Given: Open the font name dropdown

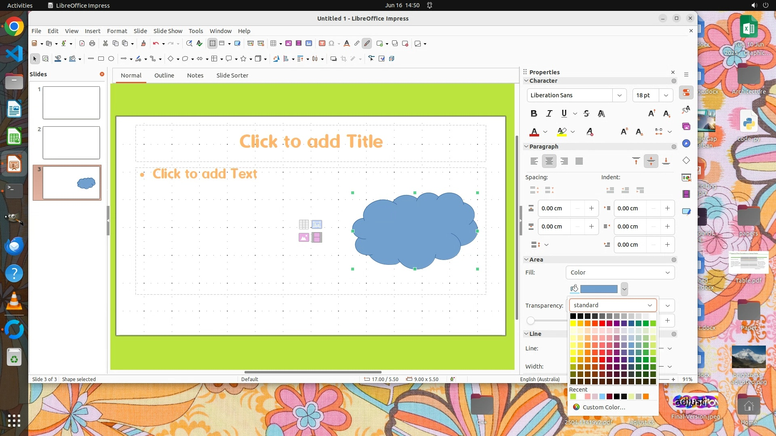Looking at the screenshot, I should pyautogui.click(x=619, y=95).
